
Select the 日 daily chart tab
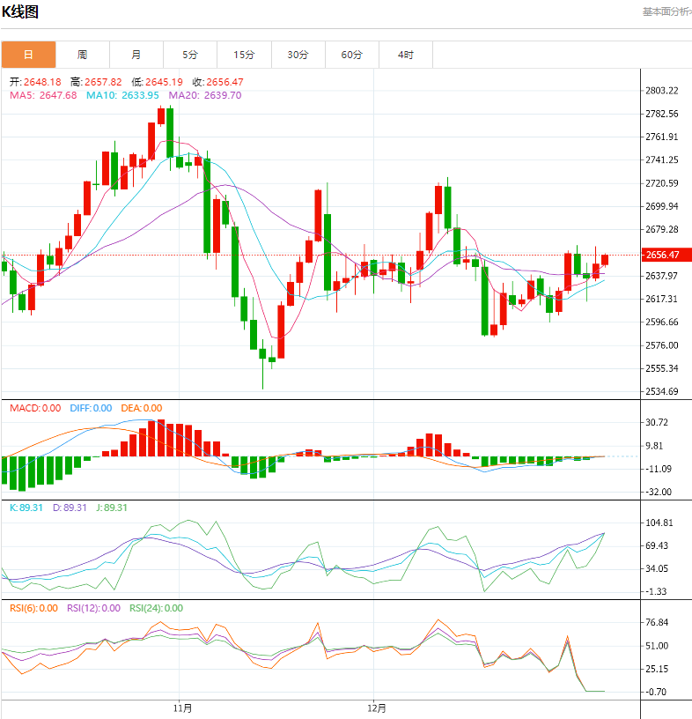pyautogui.click(x=28, y=55)
